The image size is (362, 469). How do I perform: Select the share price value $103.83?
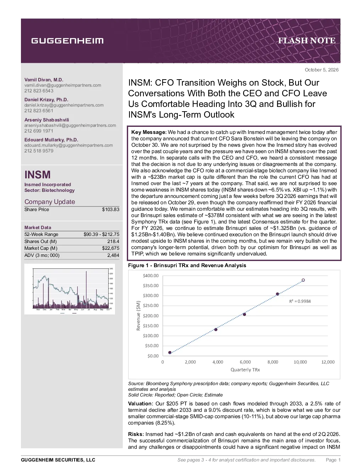111,210
